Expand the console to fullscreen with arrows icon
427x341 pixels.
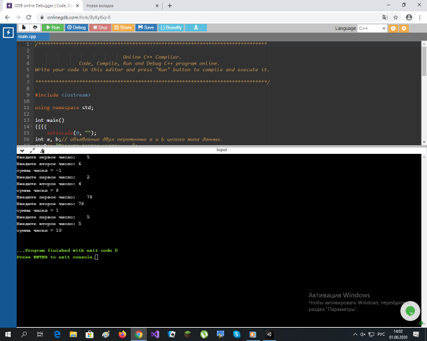click(x=32, y=151)
